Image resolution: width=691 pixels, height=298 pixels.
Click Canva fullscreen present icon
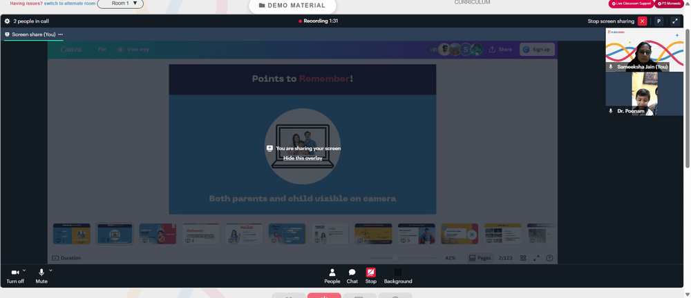pos(536,258)
